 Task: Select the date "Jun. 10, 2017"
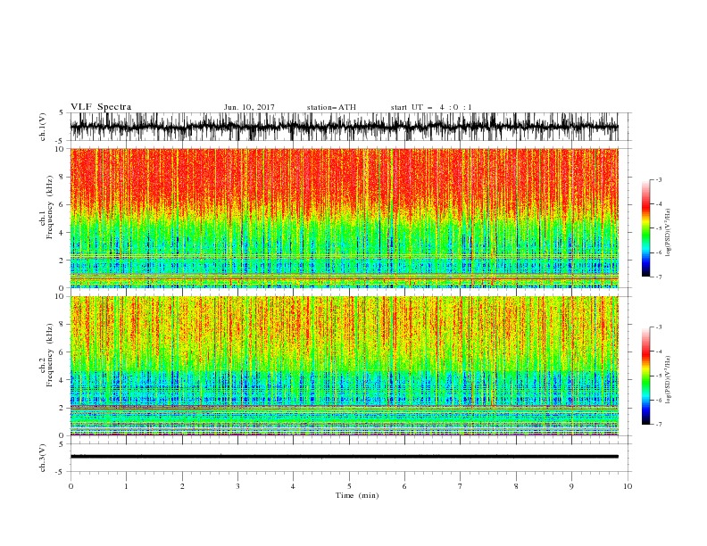pos(249,107)
